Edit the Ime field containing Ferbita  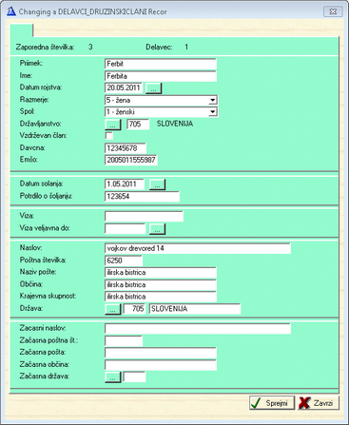pos(161,76)
